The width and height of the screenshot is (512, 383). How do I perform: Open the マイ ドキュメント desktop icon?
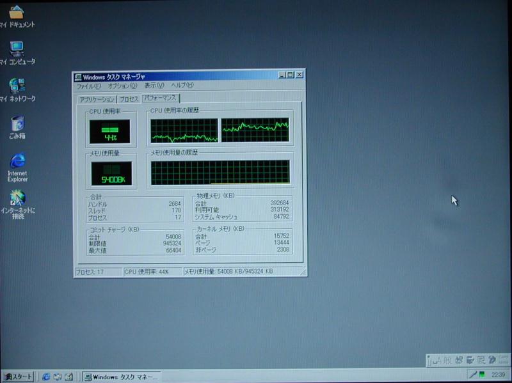(x=17, y=17)
